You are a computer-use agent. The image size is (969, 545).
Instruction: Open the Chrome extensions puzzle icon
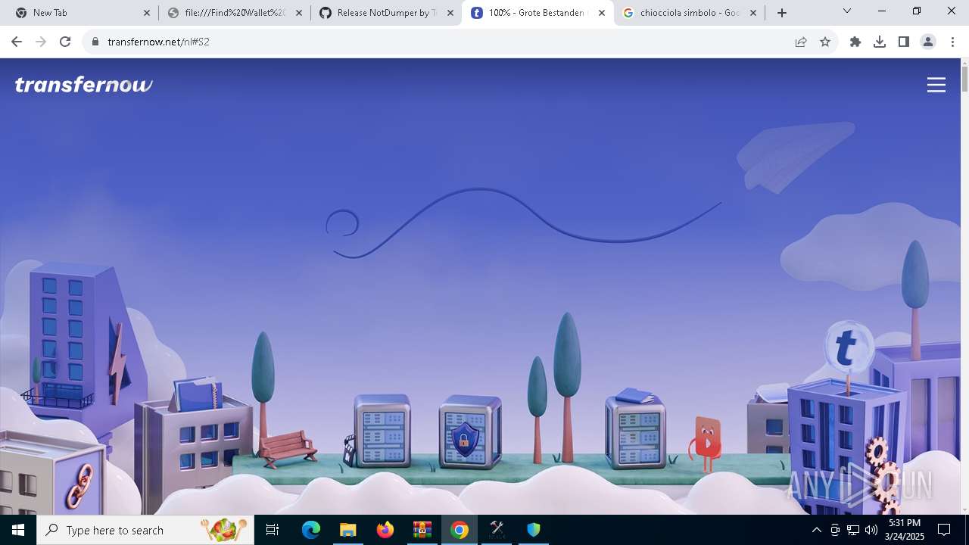(x=855, y=42)
